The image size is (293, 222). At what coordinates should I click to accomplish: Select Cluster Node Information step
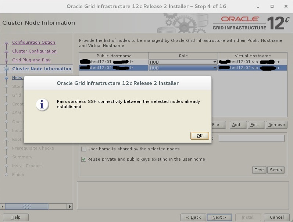point(42,69)
